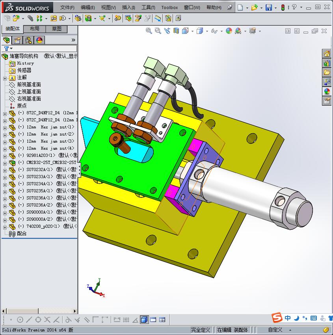Toggle the shaded box display button
The width and height of the screenshot is (333, 335).
click(144, 320)
